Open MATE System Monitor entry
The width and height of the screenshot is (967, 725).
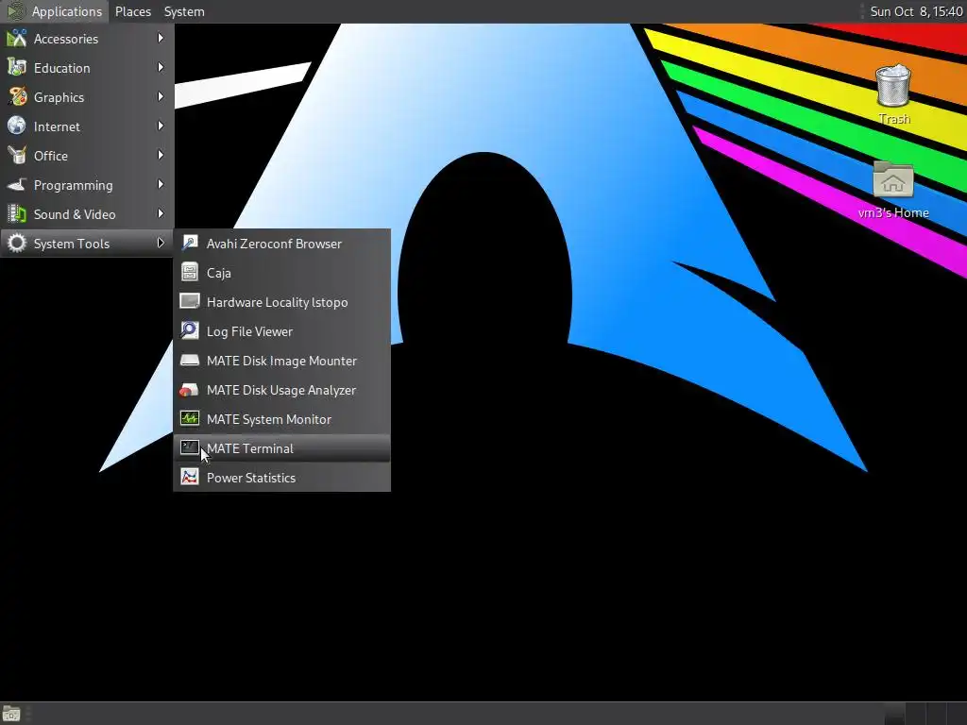click(281, 419)
